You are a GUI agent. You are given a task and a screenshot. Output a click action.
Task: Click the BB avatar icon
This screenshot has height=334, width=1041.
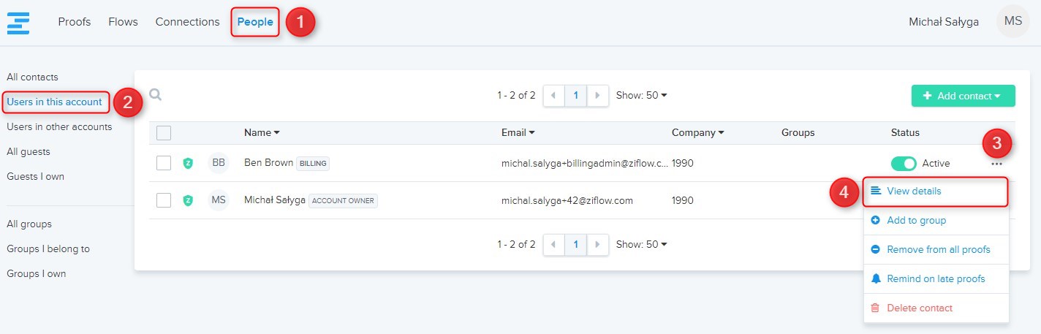218,163
